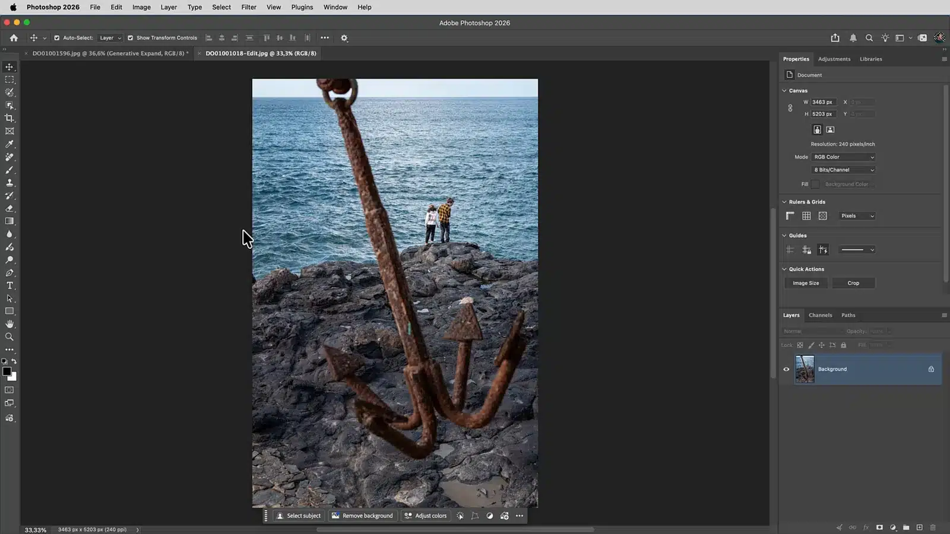Collapse the Quick Actions section
Viewport: 950px width, 534px height.
coord(784,269)
